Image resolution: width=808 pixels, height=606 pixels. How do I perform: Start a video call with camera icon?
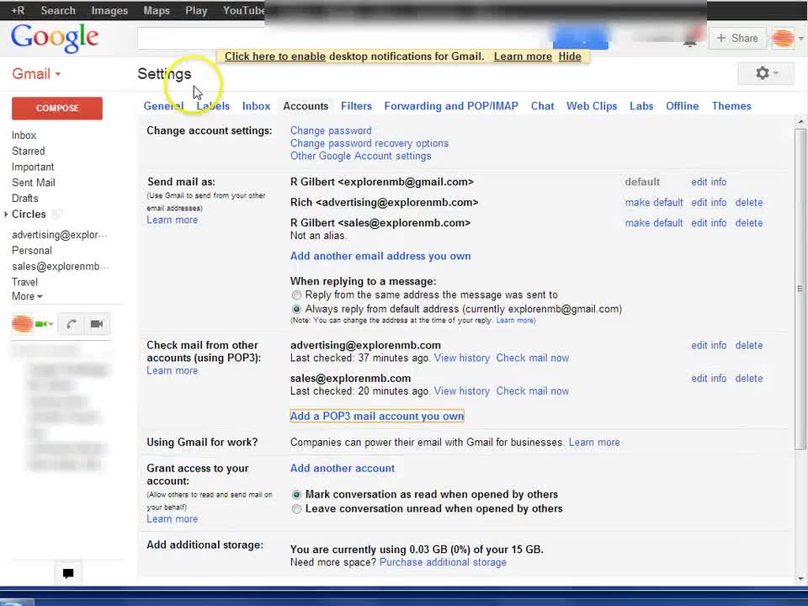click(x=97, y=324)
